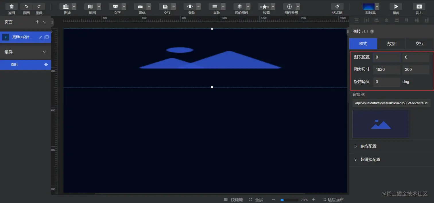Screen dimensions: 434x203
Task: Click the 图表尺寸 width field 1920
Action: coord(387,69)
